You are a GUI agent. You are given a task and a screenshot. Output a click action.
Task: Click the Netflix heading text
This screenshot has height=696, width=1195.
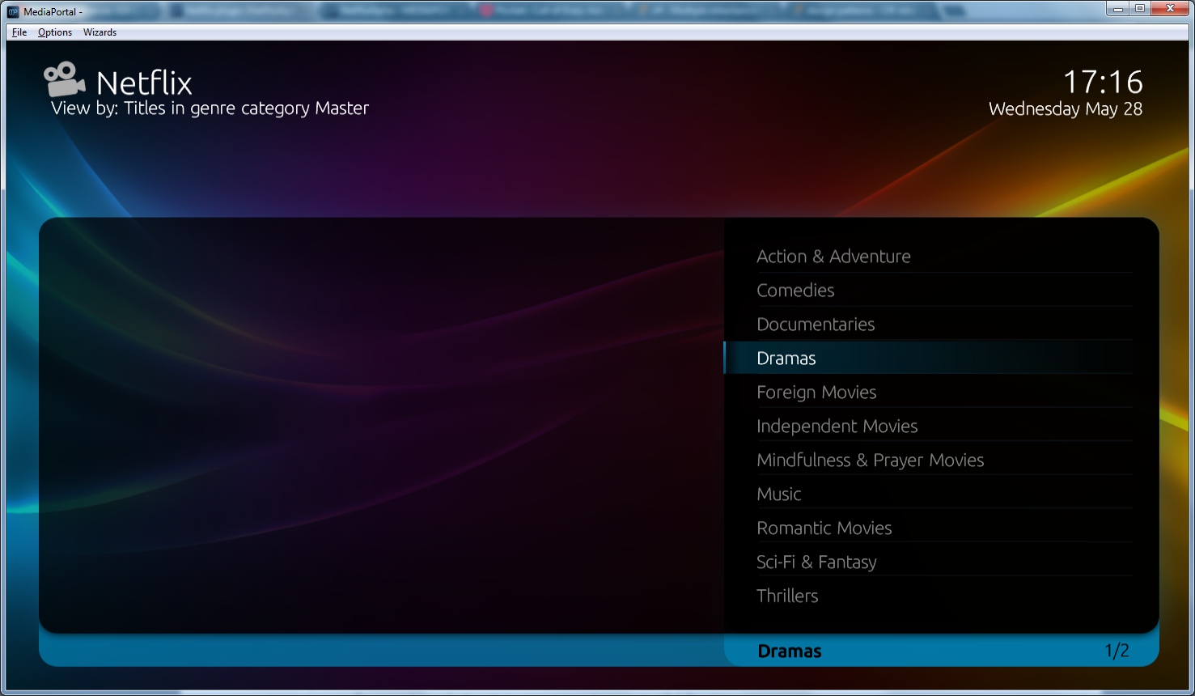point(144,83)
